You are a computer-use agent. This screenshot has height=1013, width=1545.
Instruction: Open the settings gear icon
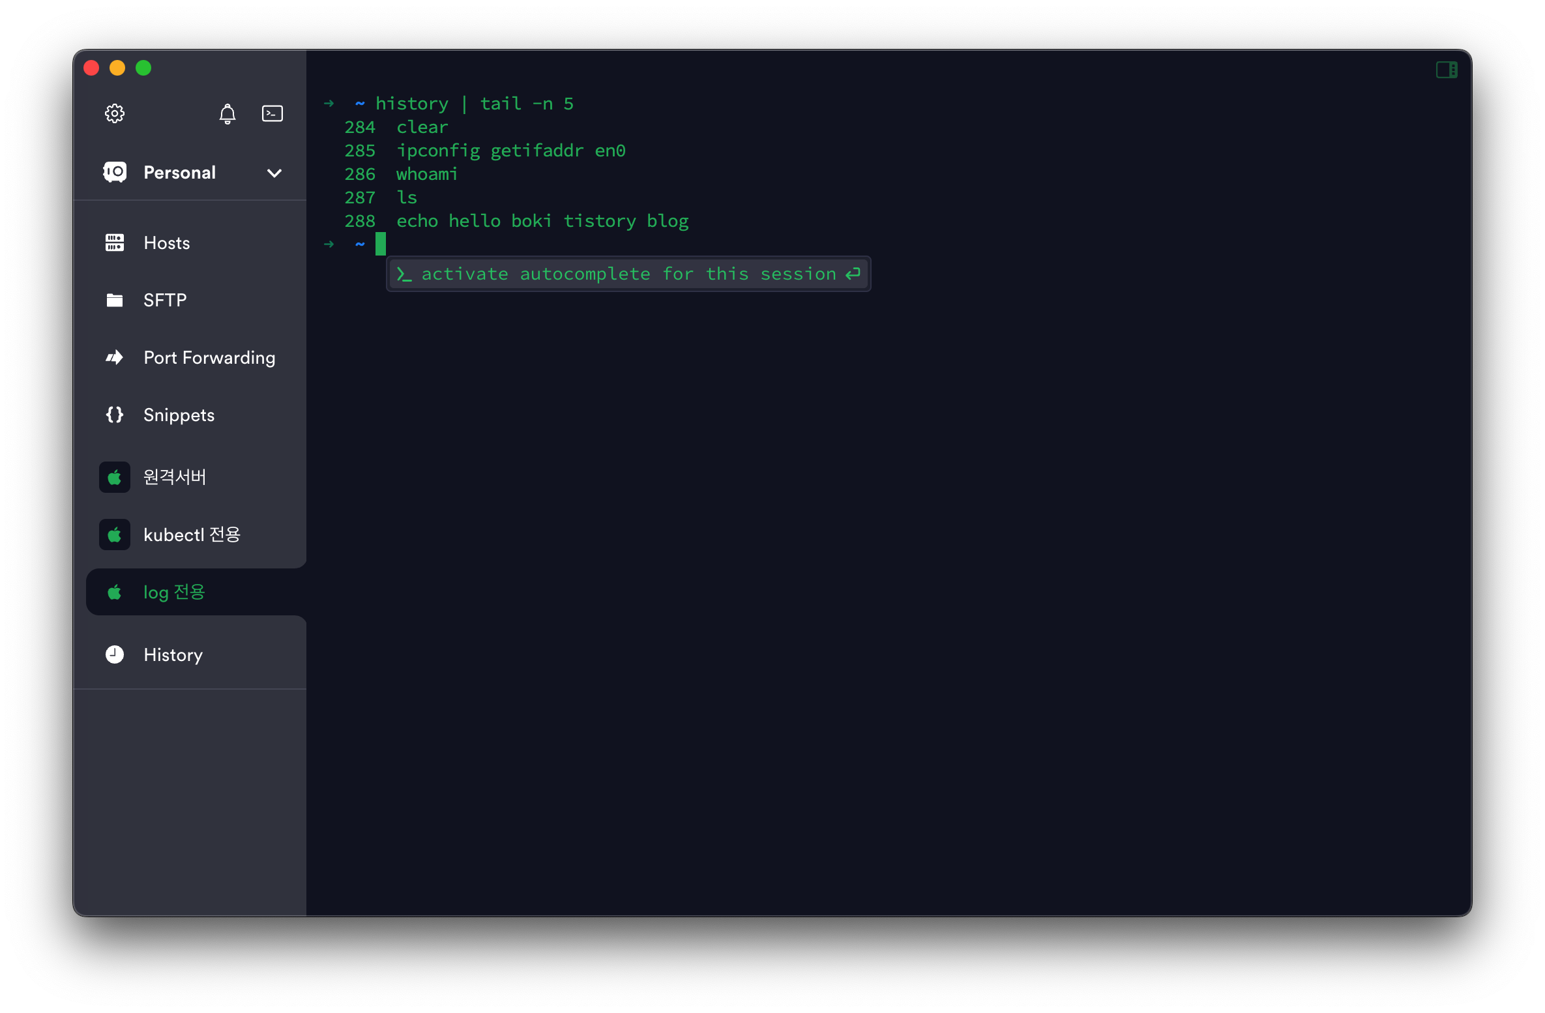115,113
